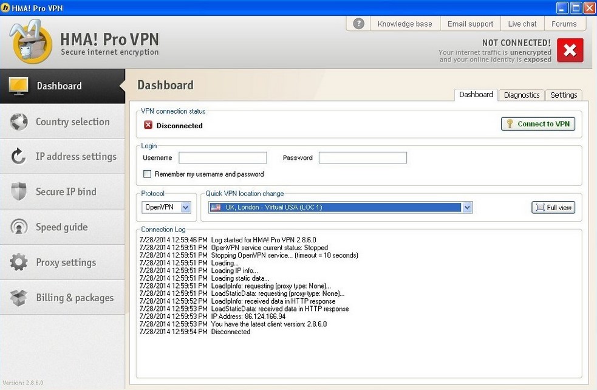Open Live chat

[x=522, y=23]
